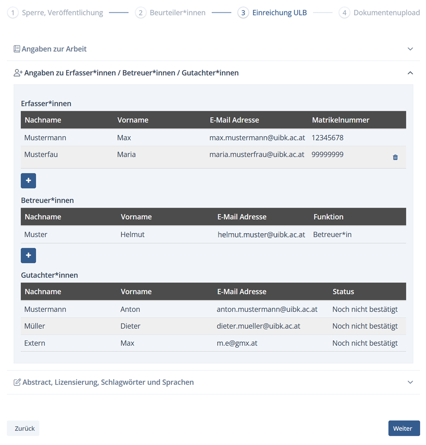Click the person-plus icon next to Angaben zu Erfasser*innen
Image resolution: width=426 pixels, height=445 pixels.
tap(18, 73)
